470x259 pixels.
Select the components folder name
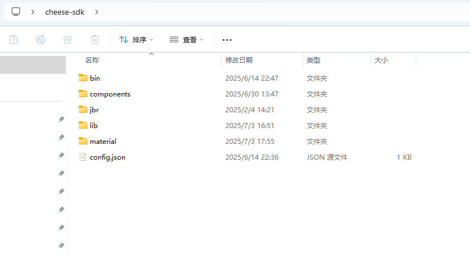pyautogui.click(x=110, y=94)
